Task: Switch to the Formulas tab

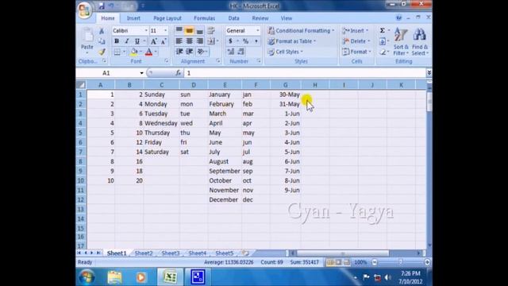Action: point(205,18)
